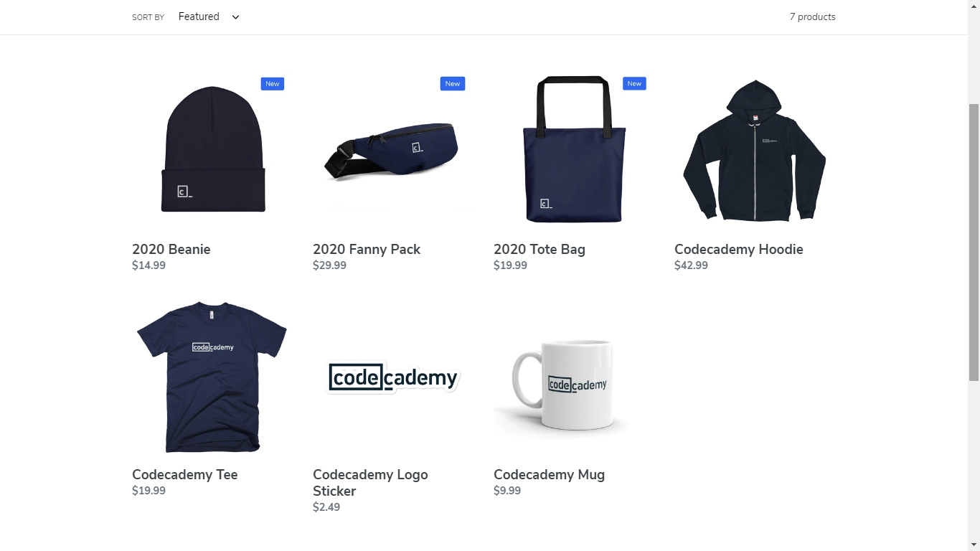Open the Codecademy Tee product image
This screenshot has width=980, height=551.
(212, 377)
